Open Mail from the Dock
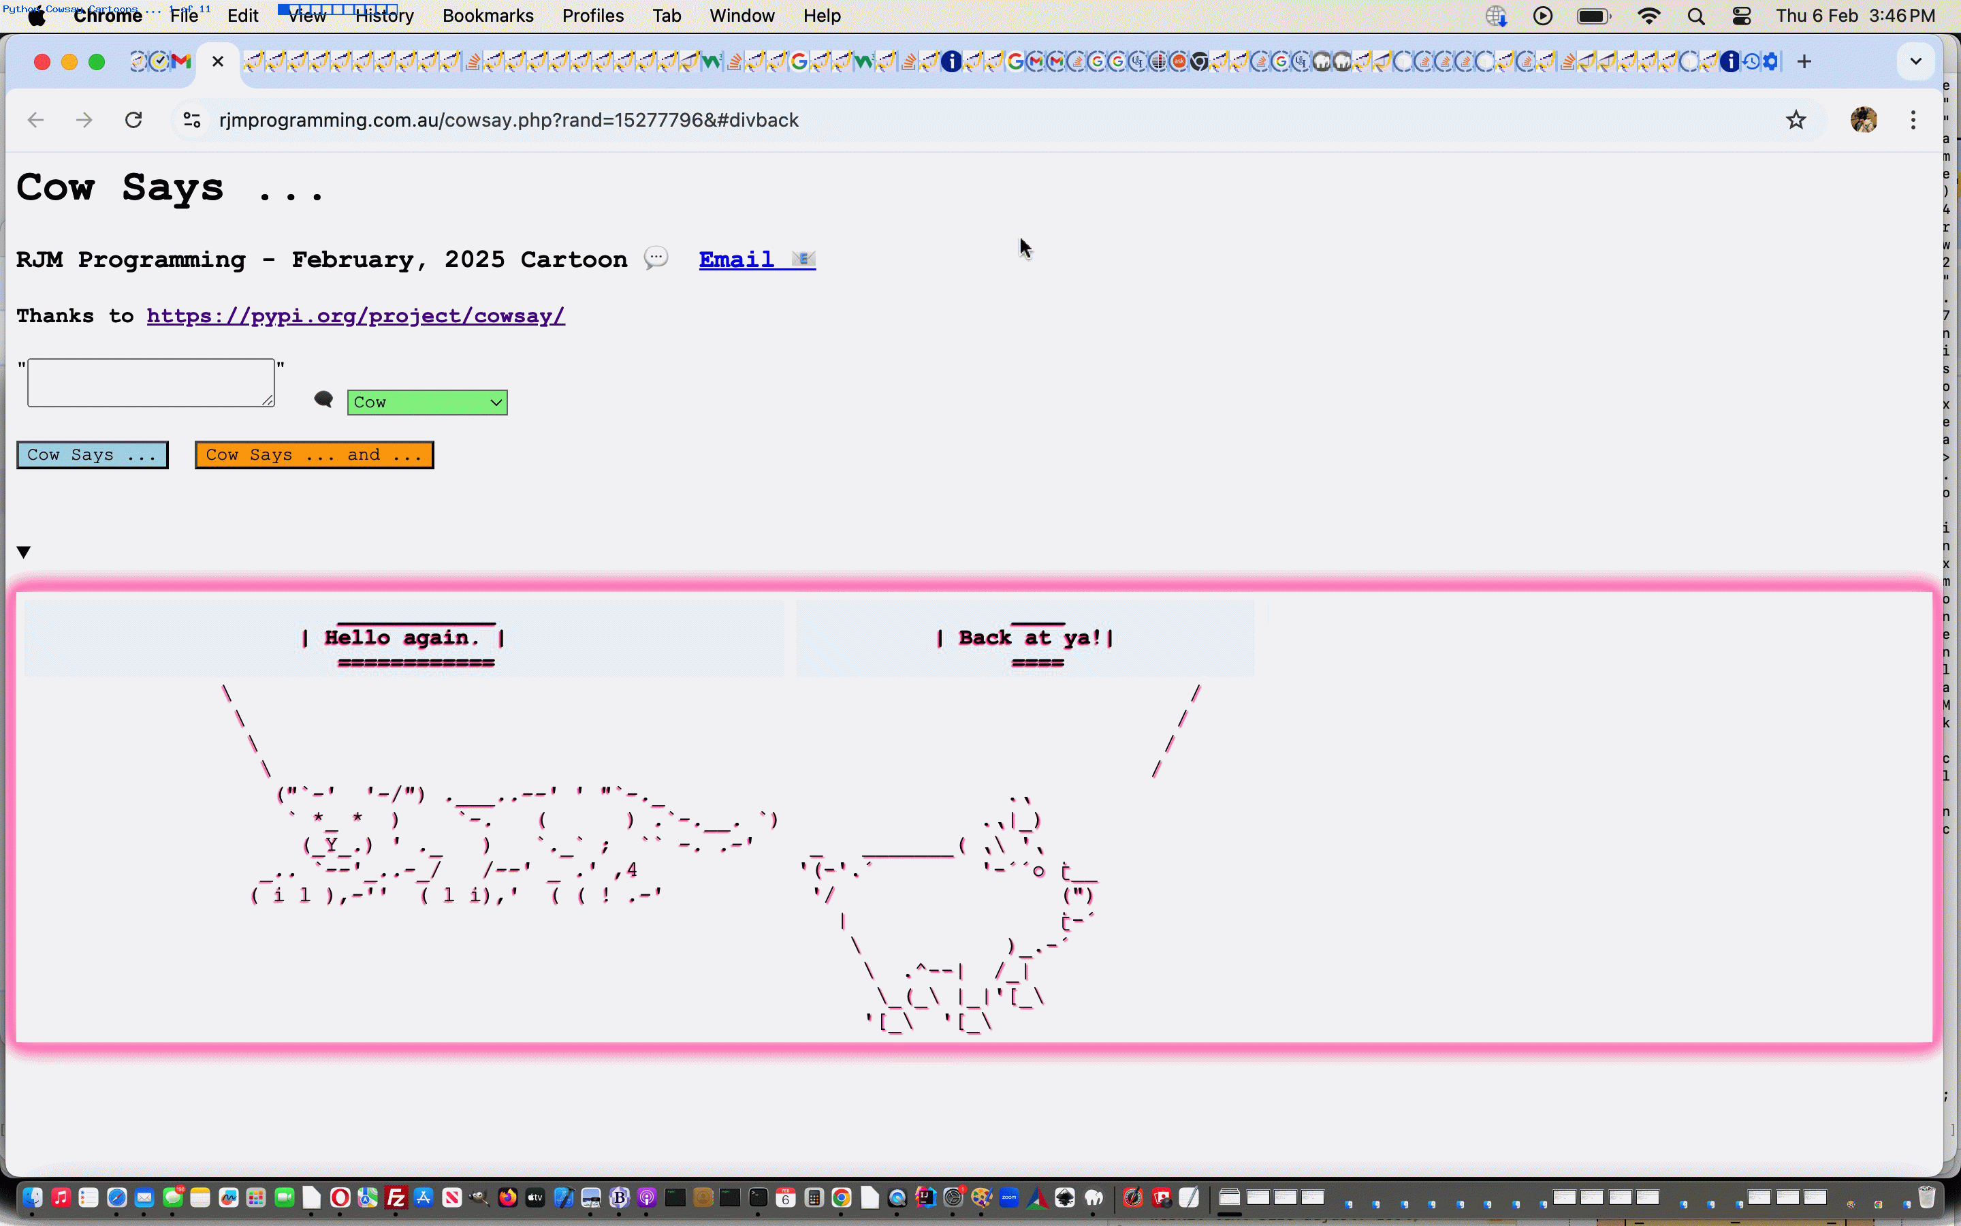Image resolution: width=1961 pixels, height=1226 pixels. 144,1197
